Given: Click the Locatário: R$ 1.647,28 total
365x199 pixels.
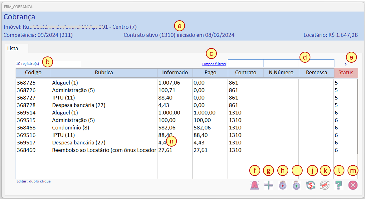Looking at the screenshot, I should (331, 35).
